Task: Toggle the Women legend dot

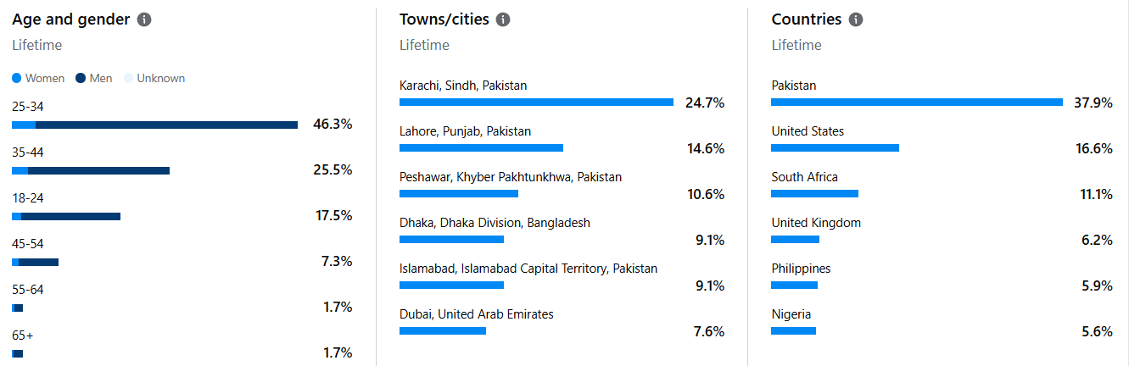Action: coord(17,79)
